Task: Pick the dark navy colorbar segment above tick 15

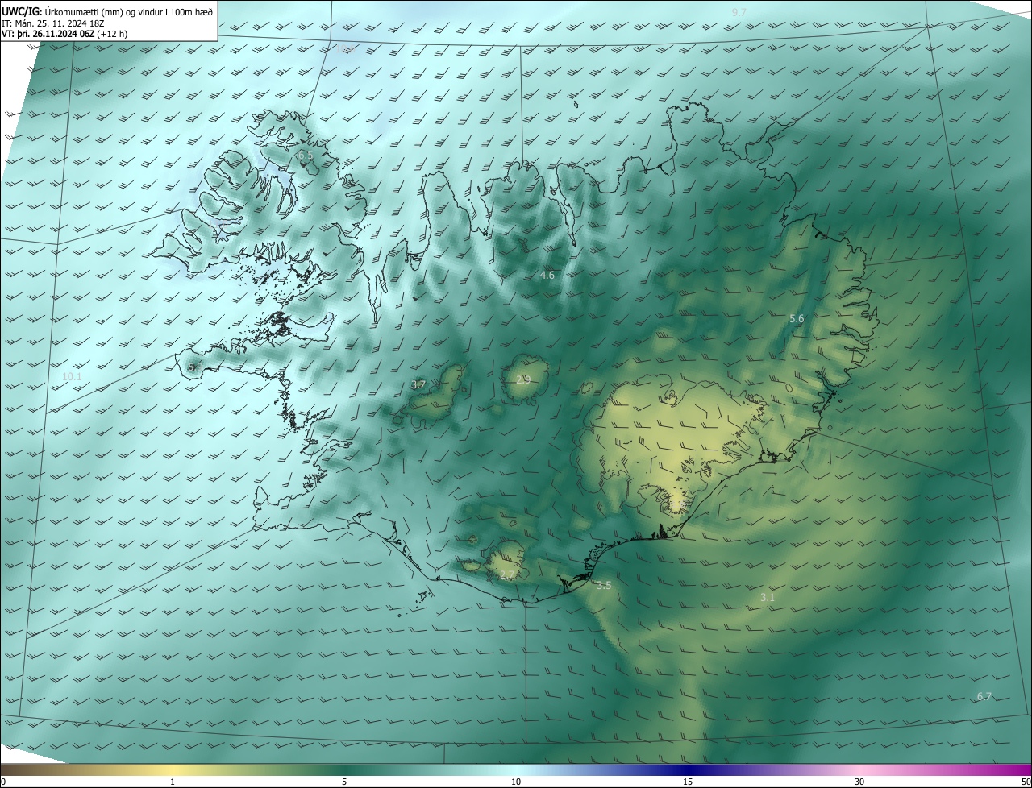Action: click(688, 769)
